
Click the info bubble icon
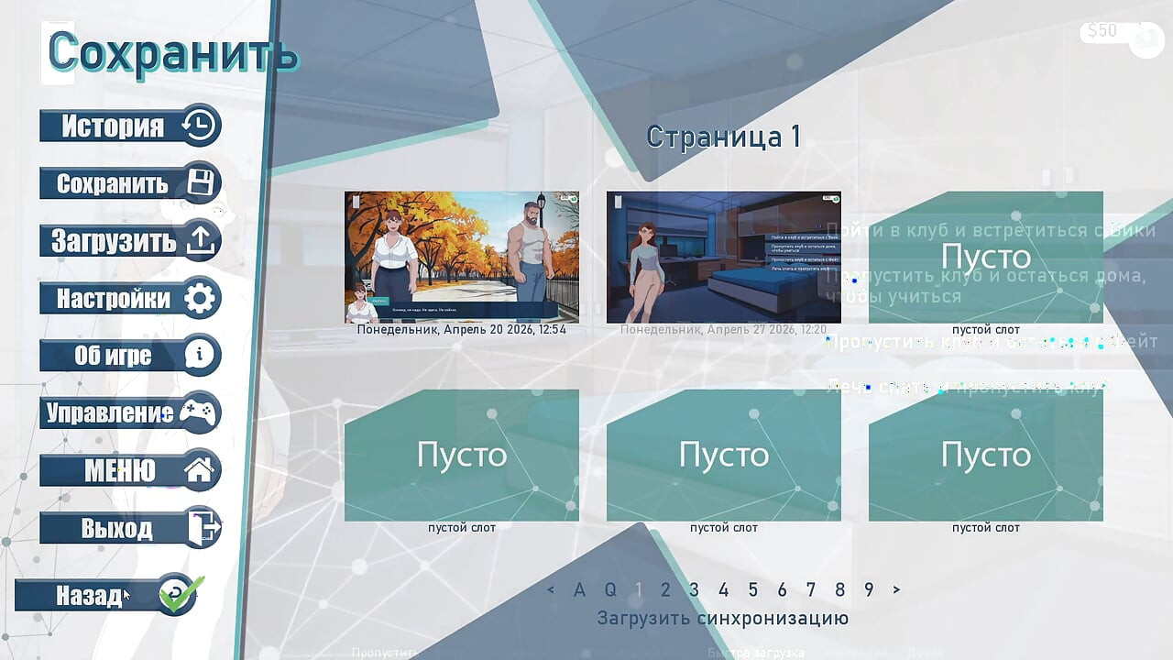pos(199,355)
